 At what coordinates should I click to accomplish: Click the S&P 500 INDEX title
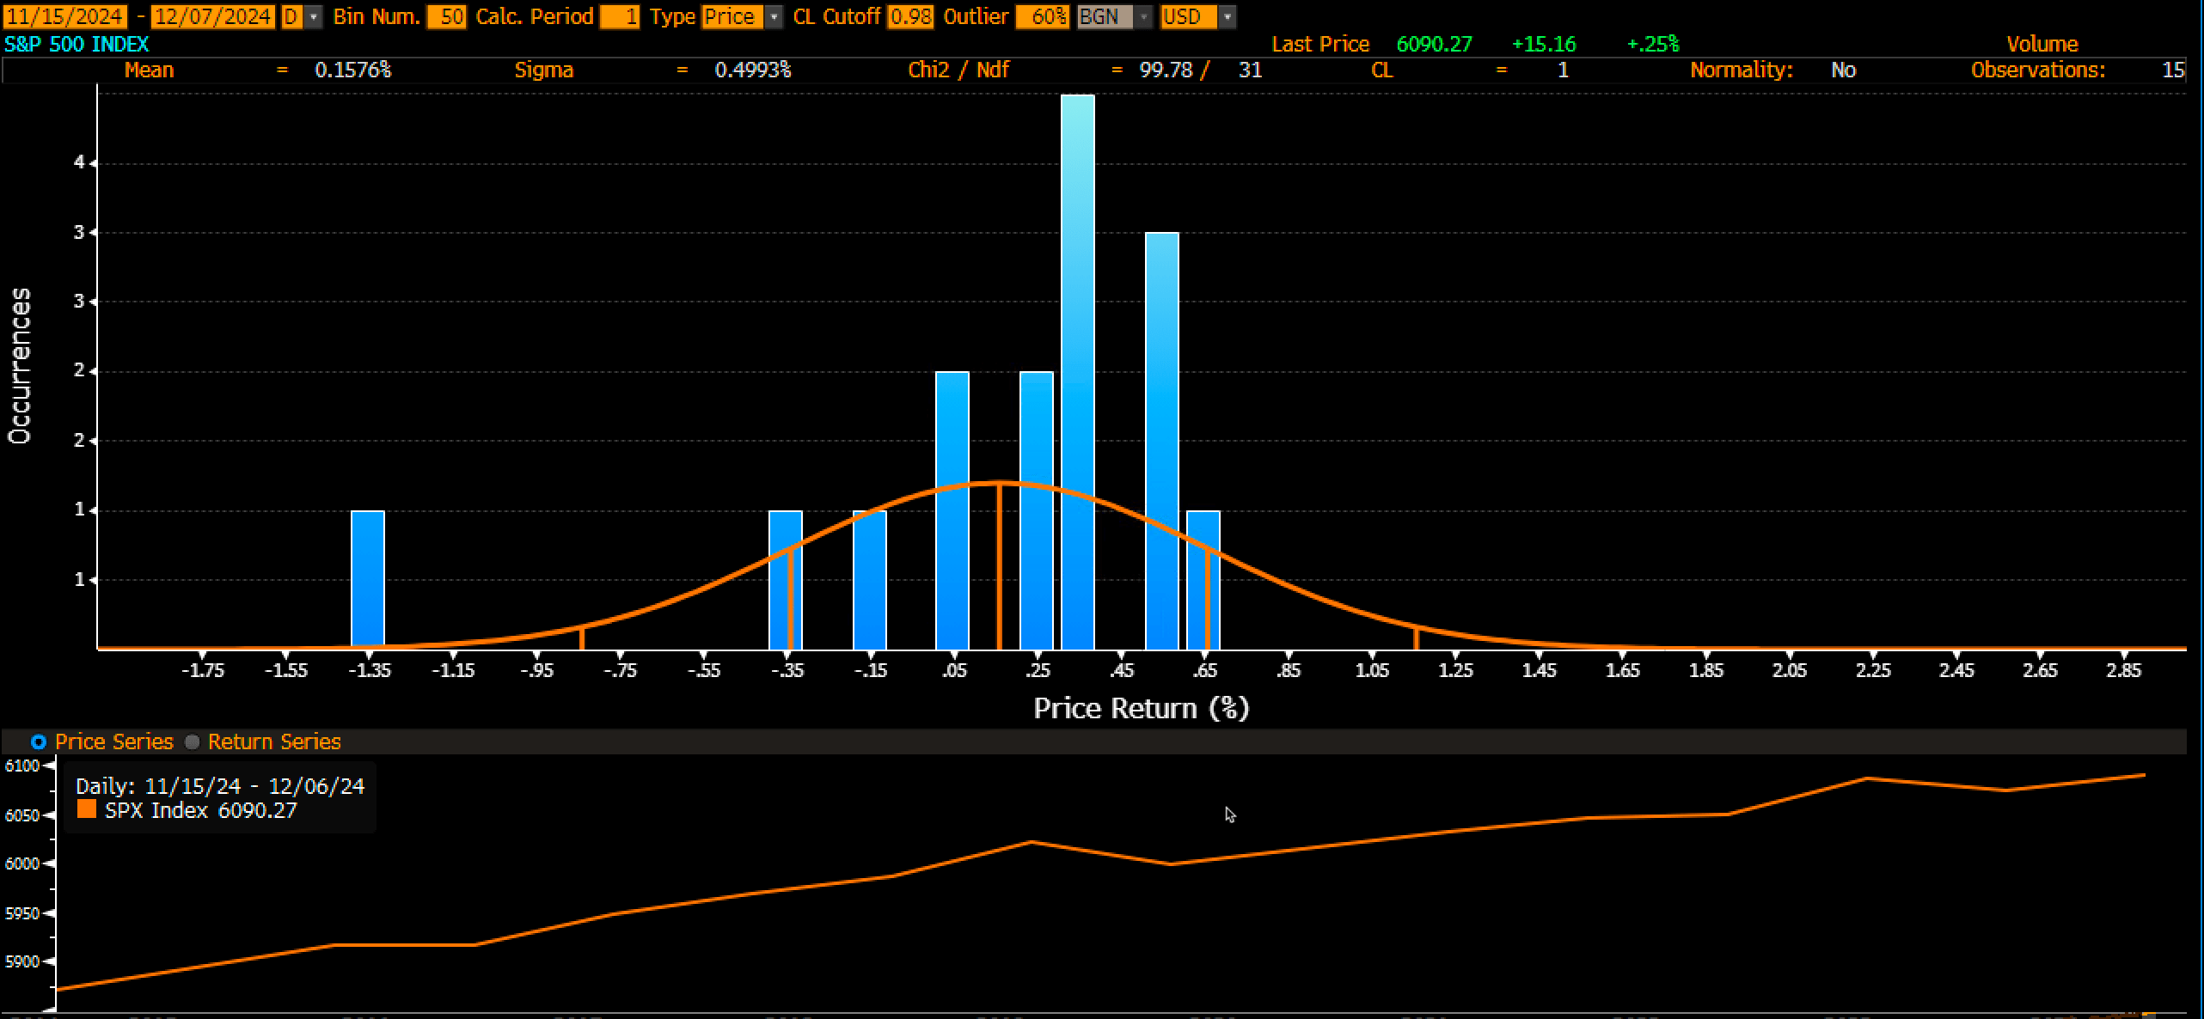77,44
